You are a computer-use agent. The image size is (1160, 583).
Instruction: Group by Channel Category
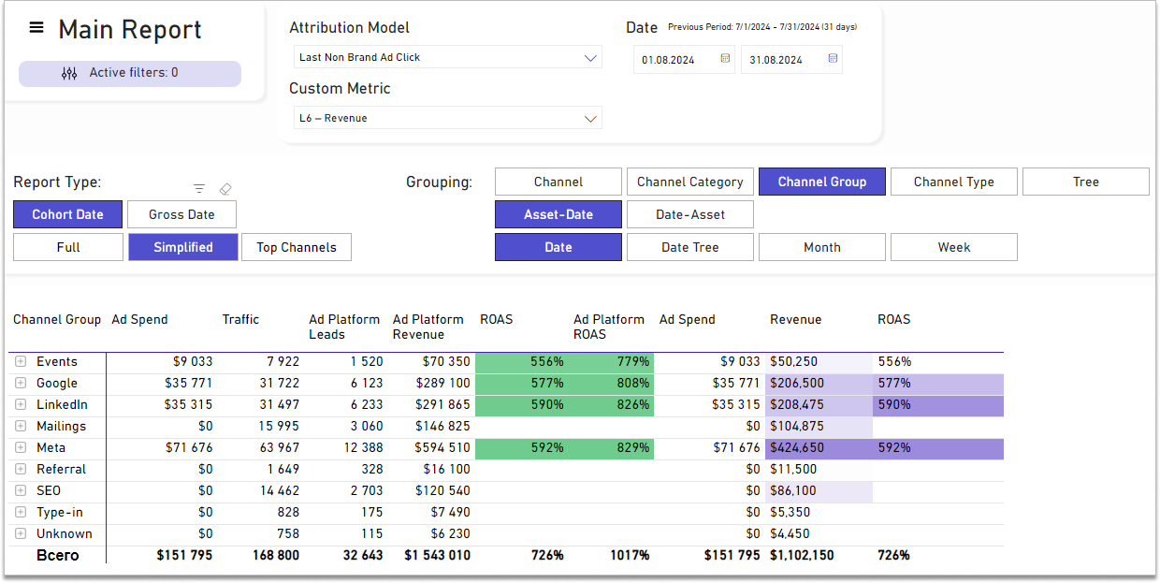(689, 182)
